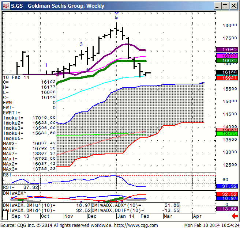Click the RSI panel title label
Image resolution: width=240 pixels, height=228 pixels.
7,175
